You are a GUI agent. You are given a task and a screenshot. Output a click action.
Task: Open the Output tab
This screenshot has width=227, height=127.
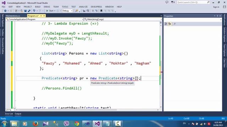coord(18,114)
